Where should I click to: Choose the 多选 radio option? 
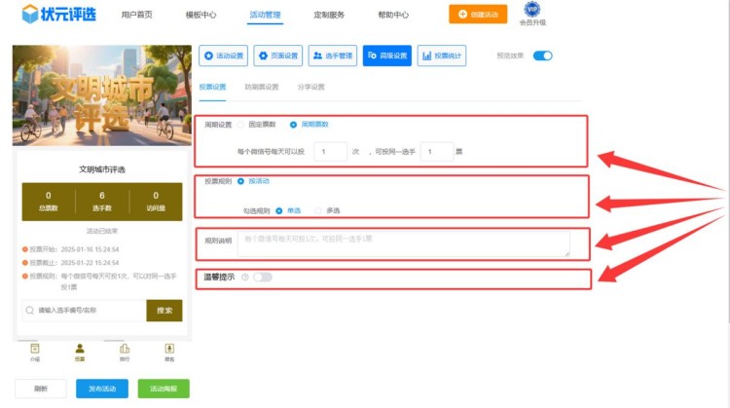tap(318, 210)
